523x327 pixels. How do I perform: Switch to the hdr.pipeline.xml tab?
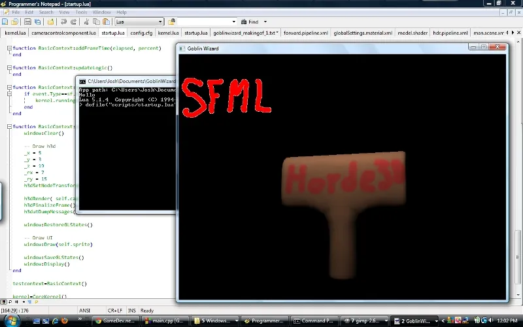point(450,33)
